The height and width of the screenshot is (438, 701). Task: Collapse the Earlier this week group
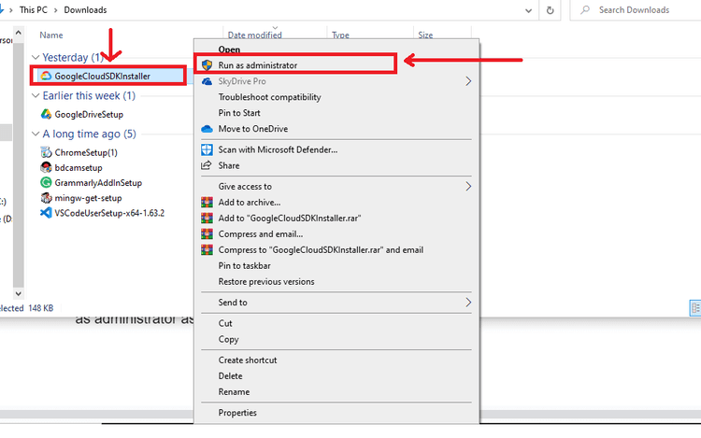(36, 96)
